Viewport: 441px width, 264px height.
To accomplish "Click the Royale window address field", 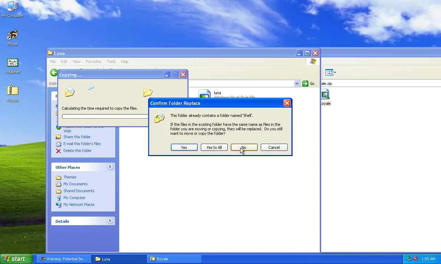I will [x=381, y=84].
